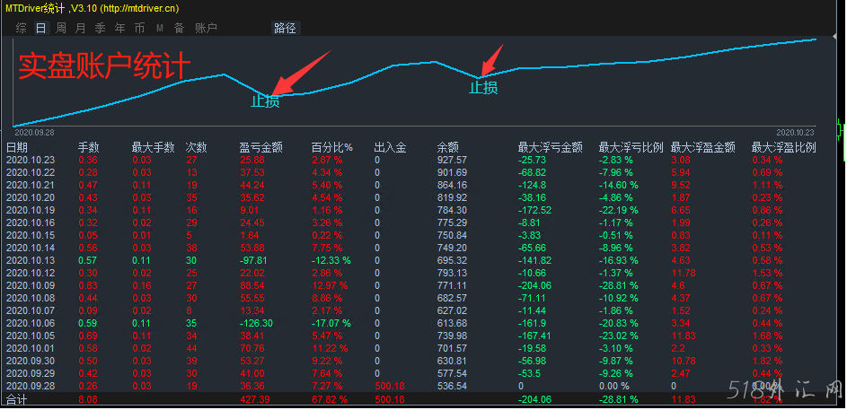Click the MTDriver统计 V3.10 title text
847x410 pixels.
tap(92, 8)
